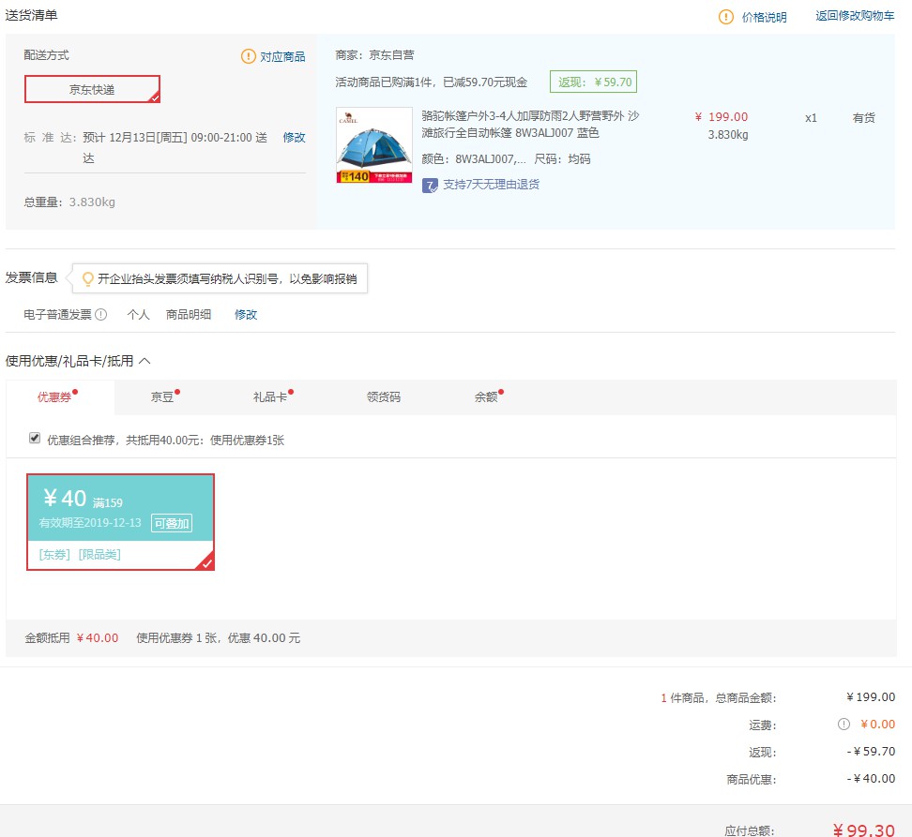This screenshot has height=837, width=912.
Task: Open the 领货码 tab
Action: tap(384, 397)
